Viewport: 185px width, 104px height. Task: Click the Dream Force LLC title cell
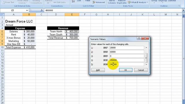[19, 21]
